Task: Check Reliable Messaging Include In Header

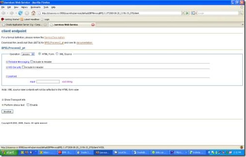Action: pyautogui.click(x=32, y=62)
